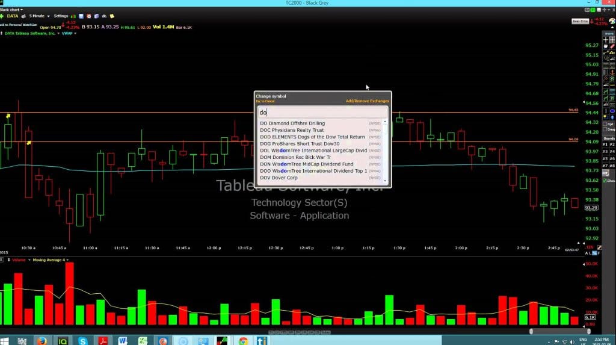Switch to board #7
The width and height of the screenshot is (616, 345).
pos(605,165)
